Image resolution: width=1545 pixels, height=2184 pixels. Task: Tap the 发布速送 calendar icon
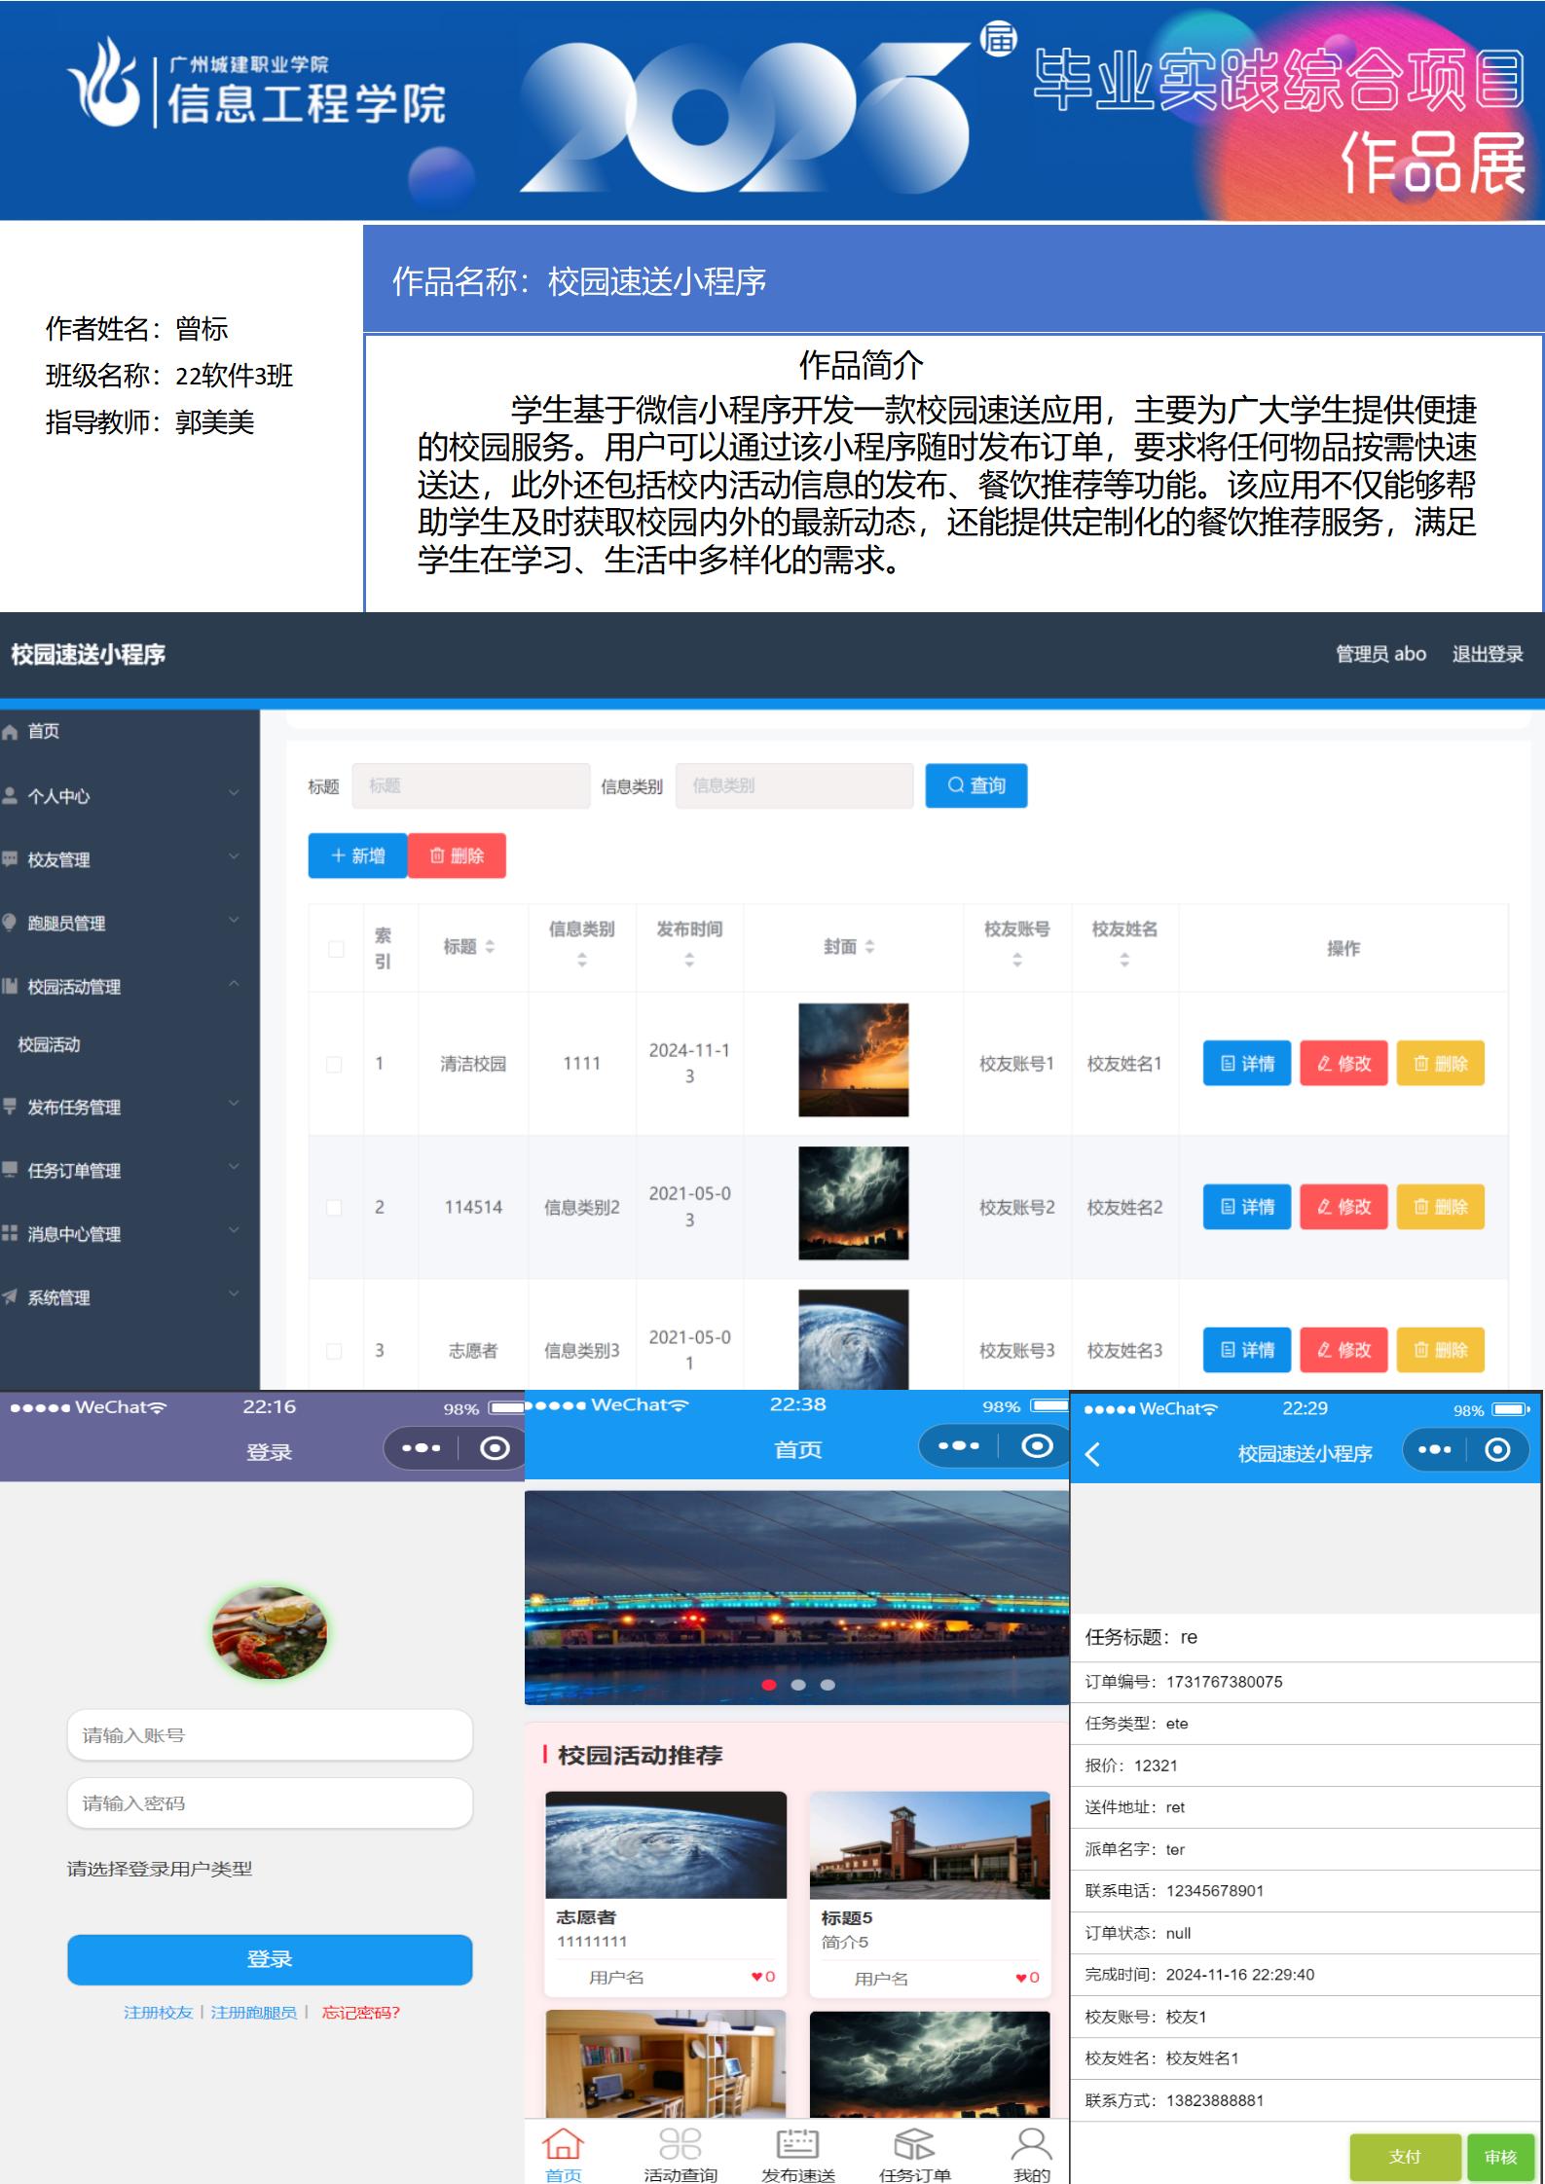pyautogui.click(x=797, y=2144)
